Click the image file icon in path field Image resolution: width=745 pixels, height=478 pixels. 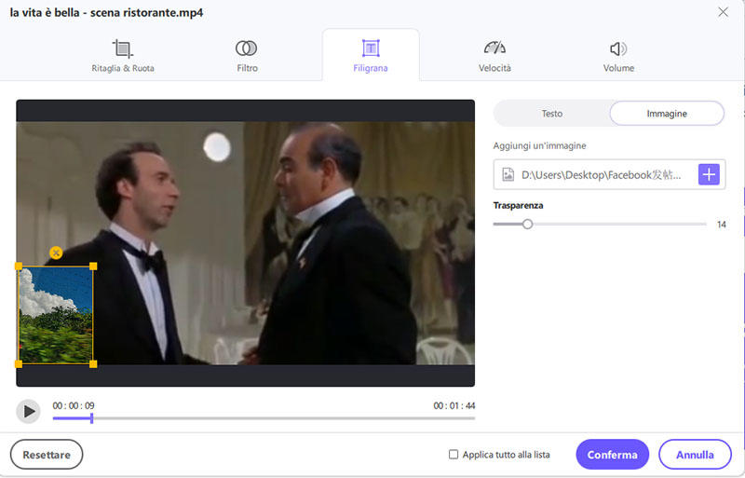(x=508, y=174)
